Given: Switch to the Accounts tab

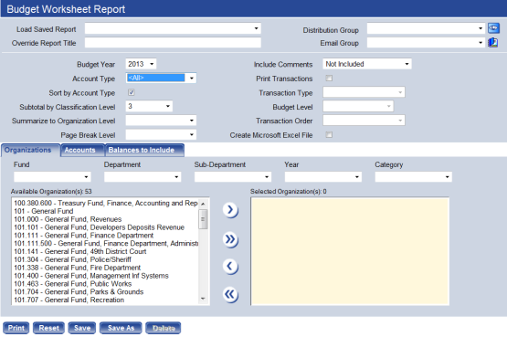Looking at the screenshot, I should [x=83, y=151].
